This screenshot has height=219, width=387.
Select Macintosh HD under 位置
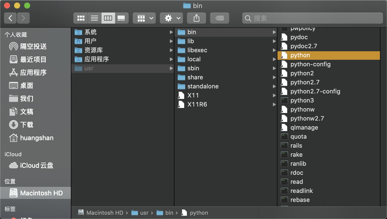click(x=41, y=193)
